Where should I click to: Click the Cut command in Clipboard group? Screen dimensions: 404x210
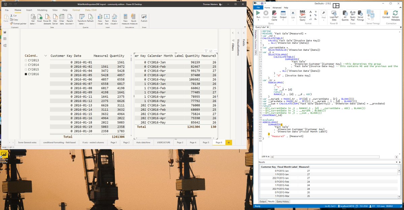13,16
